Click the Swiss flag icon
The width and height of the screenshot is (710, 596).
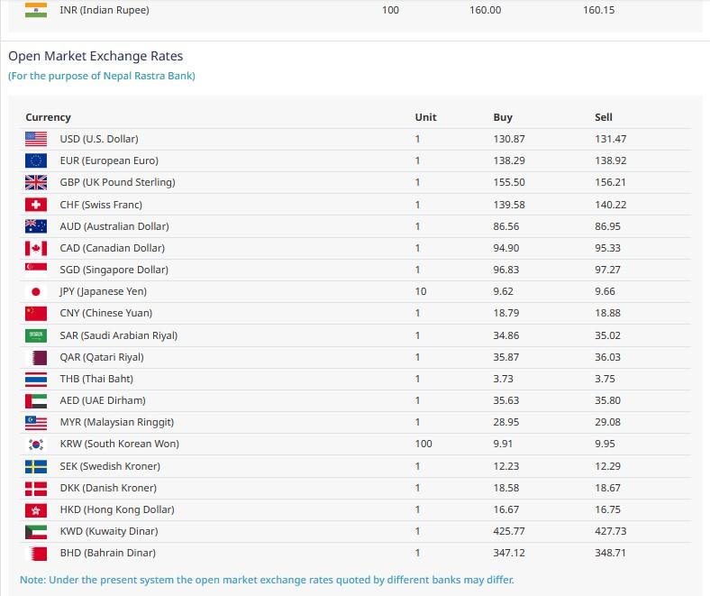pyautogui.click(x=36, y=205)
